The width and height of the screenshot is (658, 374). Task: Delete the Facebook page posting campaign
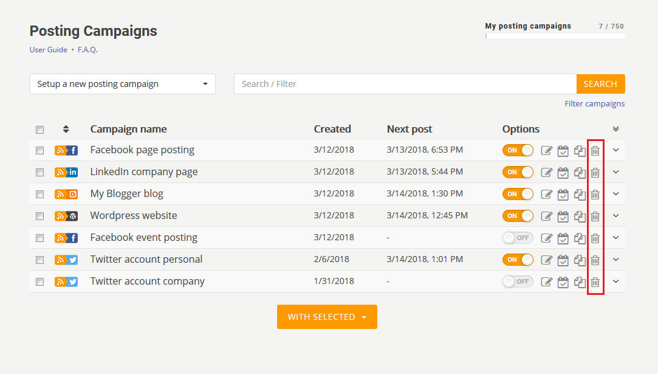point(595,150)
